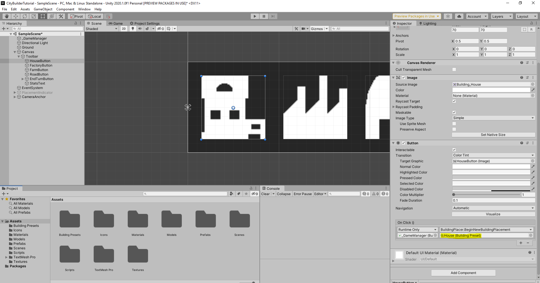Enable Preserve Aspect checkbox
This screenshot has width=540, height=283.
pos(454,129)
